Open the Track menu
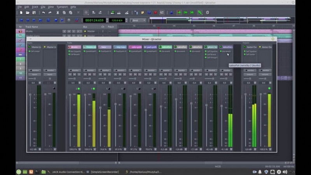 [x=35, y=7]
